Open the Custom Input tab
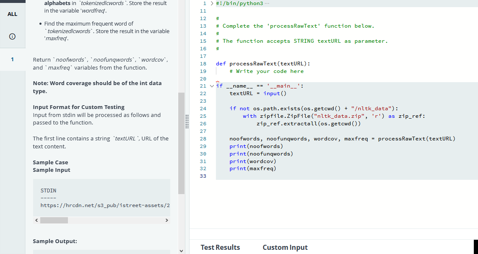478x254 pixels. tap(285, 247)
